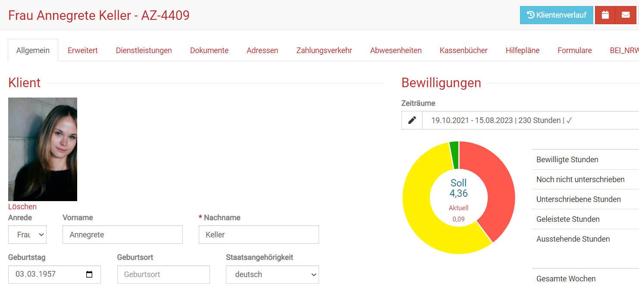
Task: Open the date picker icon in Geburtstag
Action: 89,274
